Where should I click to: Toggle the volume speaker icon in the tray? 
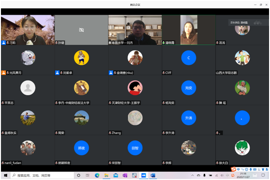click(222, 175)
